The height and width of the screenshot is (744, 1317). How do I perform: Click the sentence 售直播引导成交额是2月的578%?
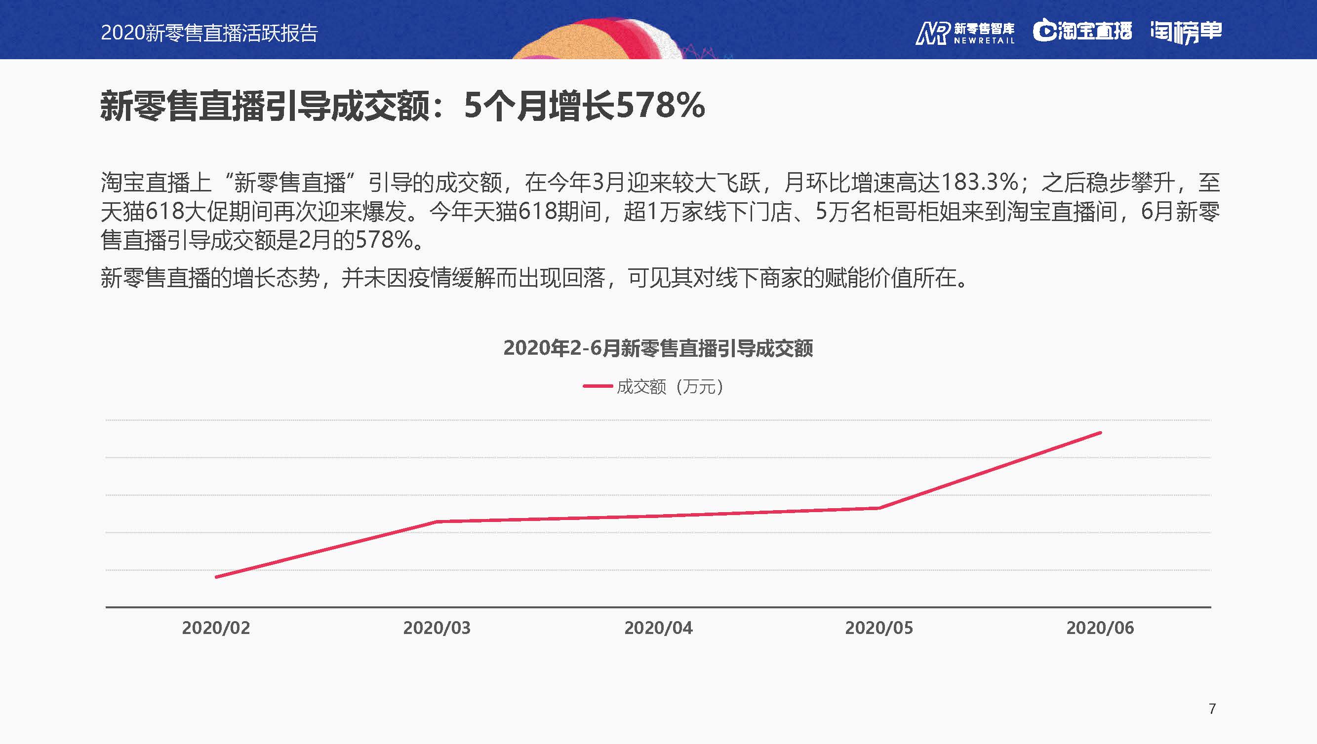point(263,240)
